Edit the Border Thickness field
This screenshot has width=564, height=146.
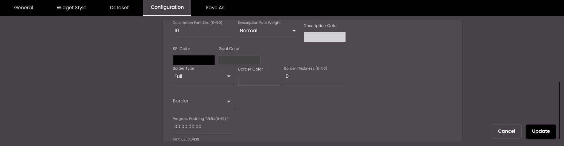coord(315,76)
